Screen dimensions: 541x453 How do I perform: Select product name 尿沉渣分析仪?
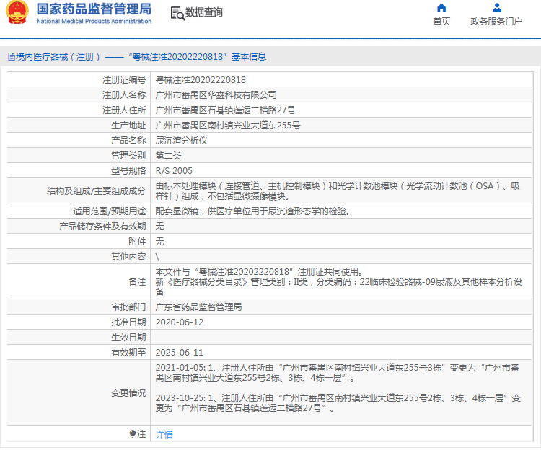tap(181, 141)
